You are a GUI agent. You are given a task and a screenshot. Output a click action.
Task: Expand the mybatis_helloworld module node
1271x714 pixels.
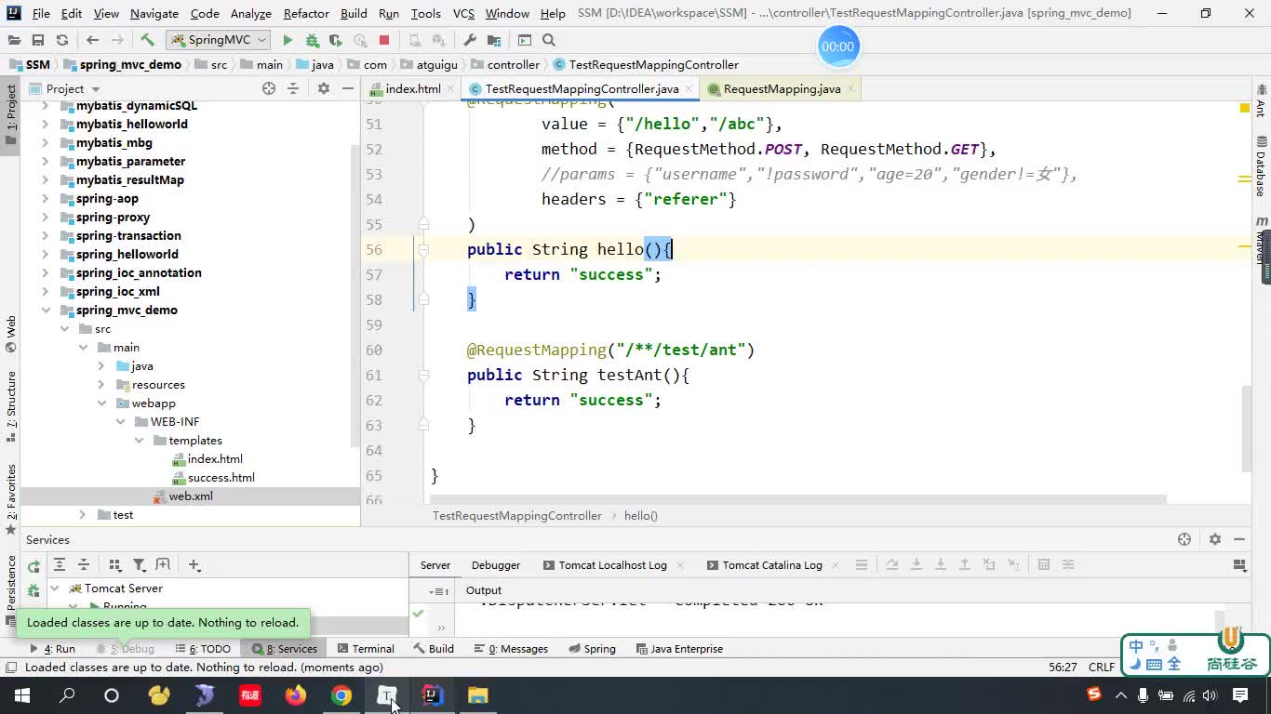pyautogui.click(x=46, y=124)
